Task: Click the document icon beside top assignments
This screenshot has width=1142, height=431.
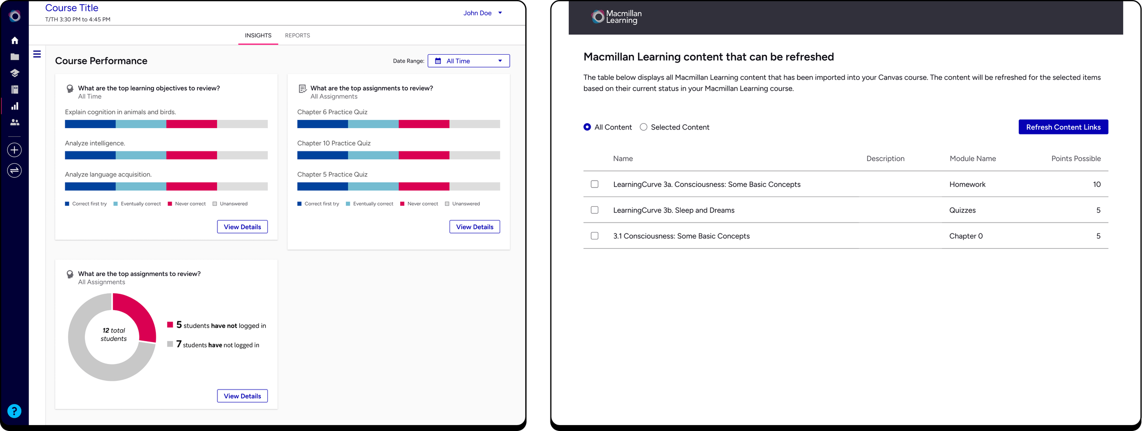Action: point(302,88)
